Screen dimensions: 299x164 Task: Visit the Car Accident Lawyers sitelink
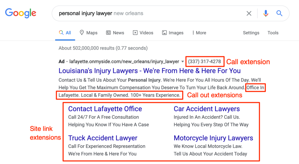206,109
